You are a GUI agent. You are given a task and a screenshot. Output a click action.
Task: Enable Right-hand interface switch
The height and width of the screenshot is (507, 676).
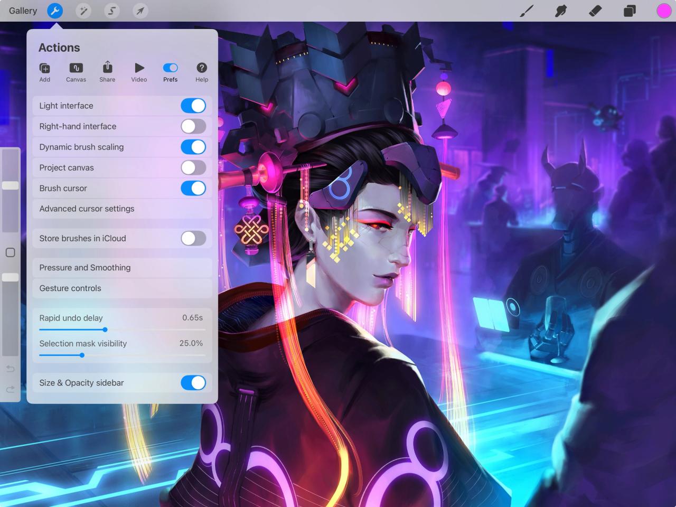tap(193, 126)
